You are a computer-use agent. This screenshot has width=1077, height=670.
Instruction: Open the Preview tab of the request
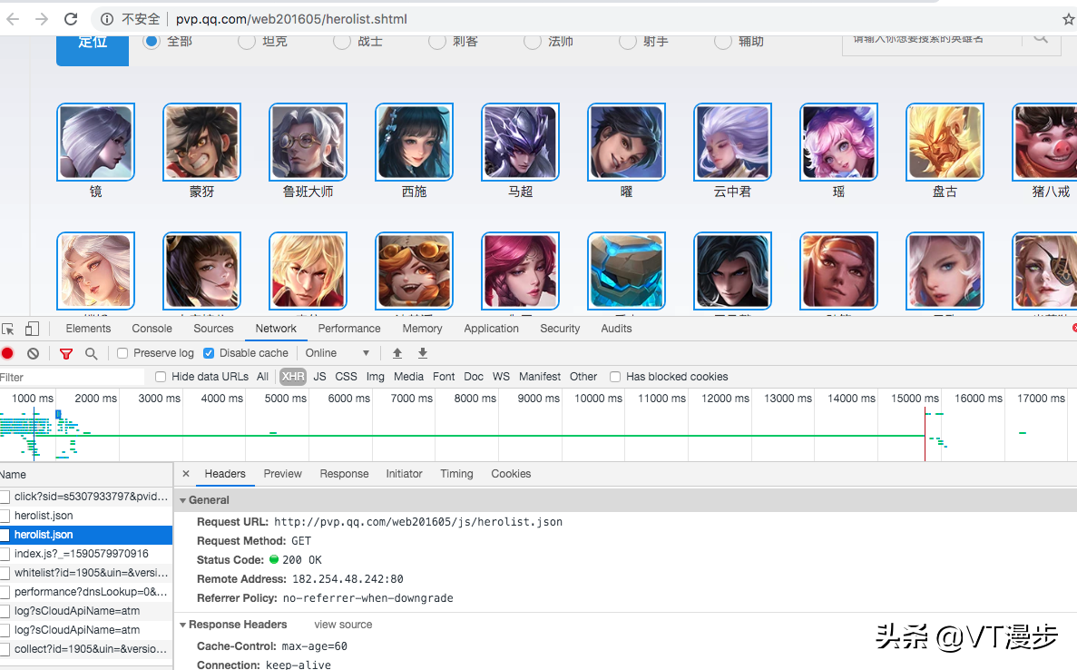point(282,474)
